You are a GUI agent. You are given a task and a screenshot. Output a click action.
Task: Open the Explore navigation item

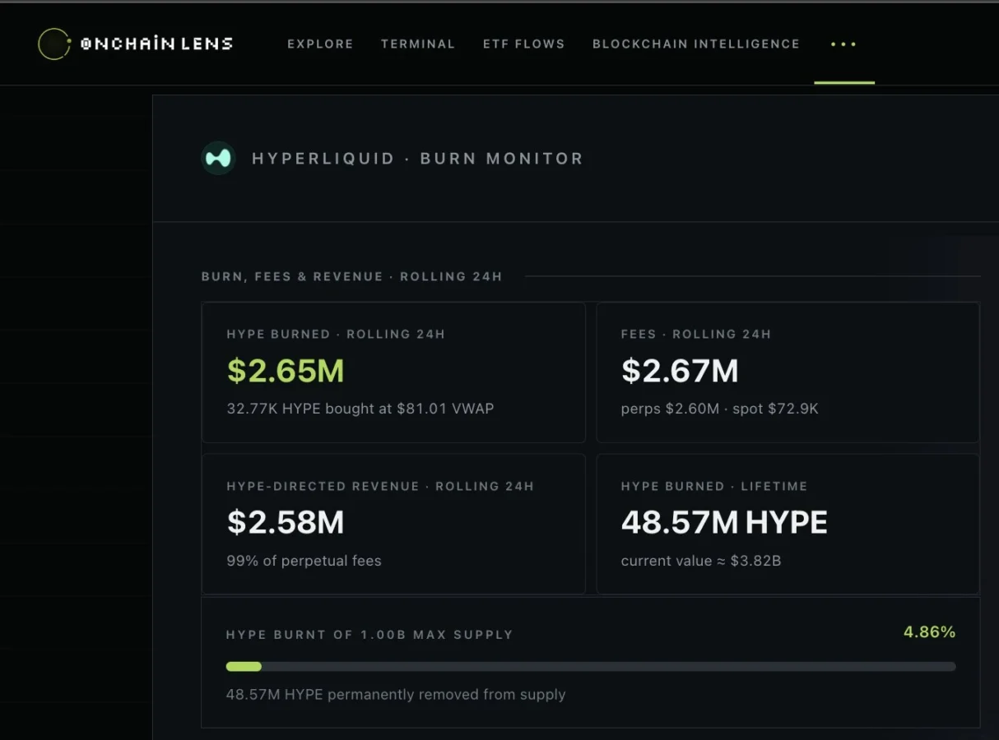pyautogui.click(x=320, y=44)
